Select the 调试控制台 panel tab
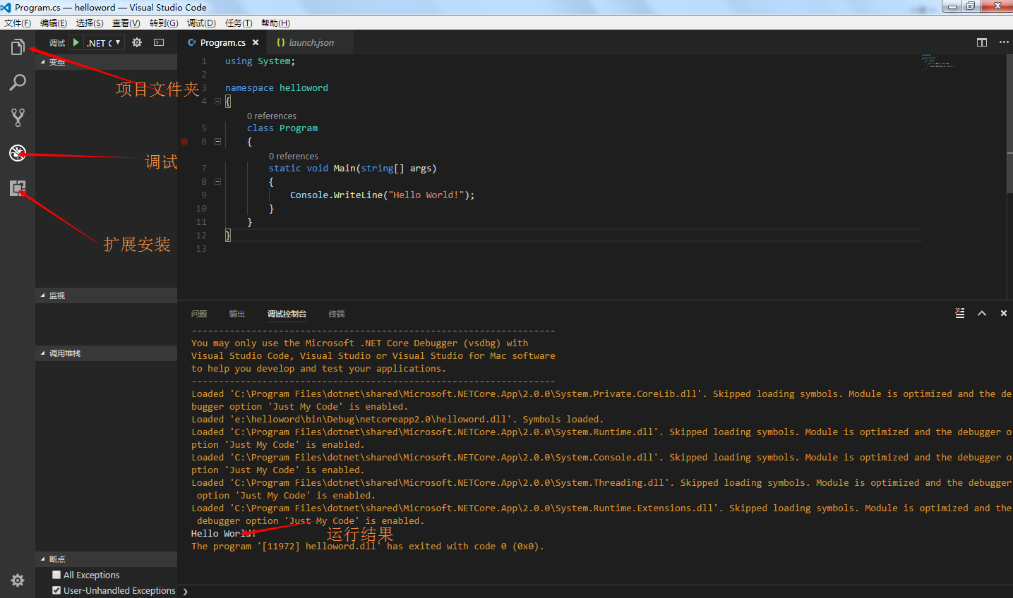Viewport: 1013px width, 598px height. point(287,314)
